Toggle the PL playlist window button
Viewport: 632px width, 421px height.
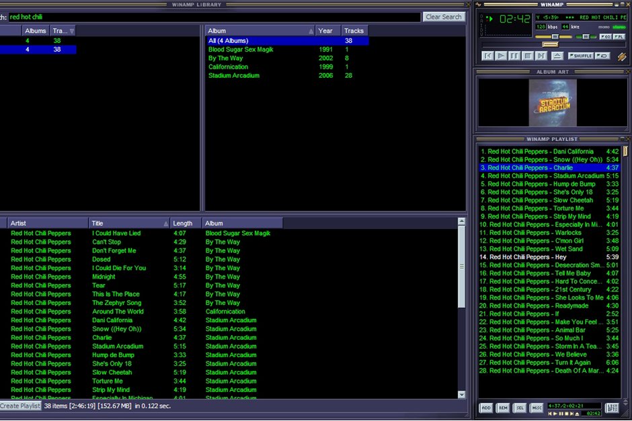point(619,36)
